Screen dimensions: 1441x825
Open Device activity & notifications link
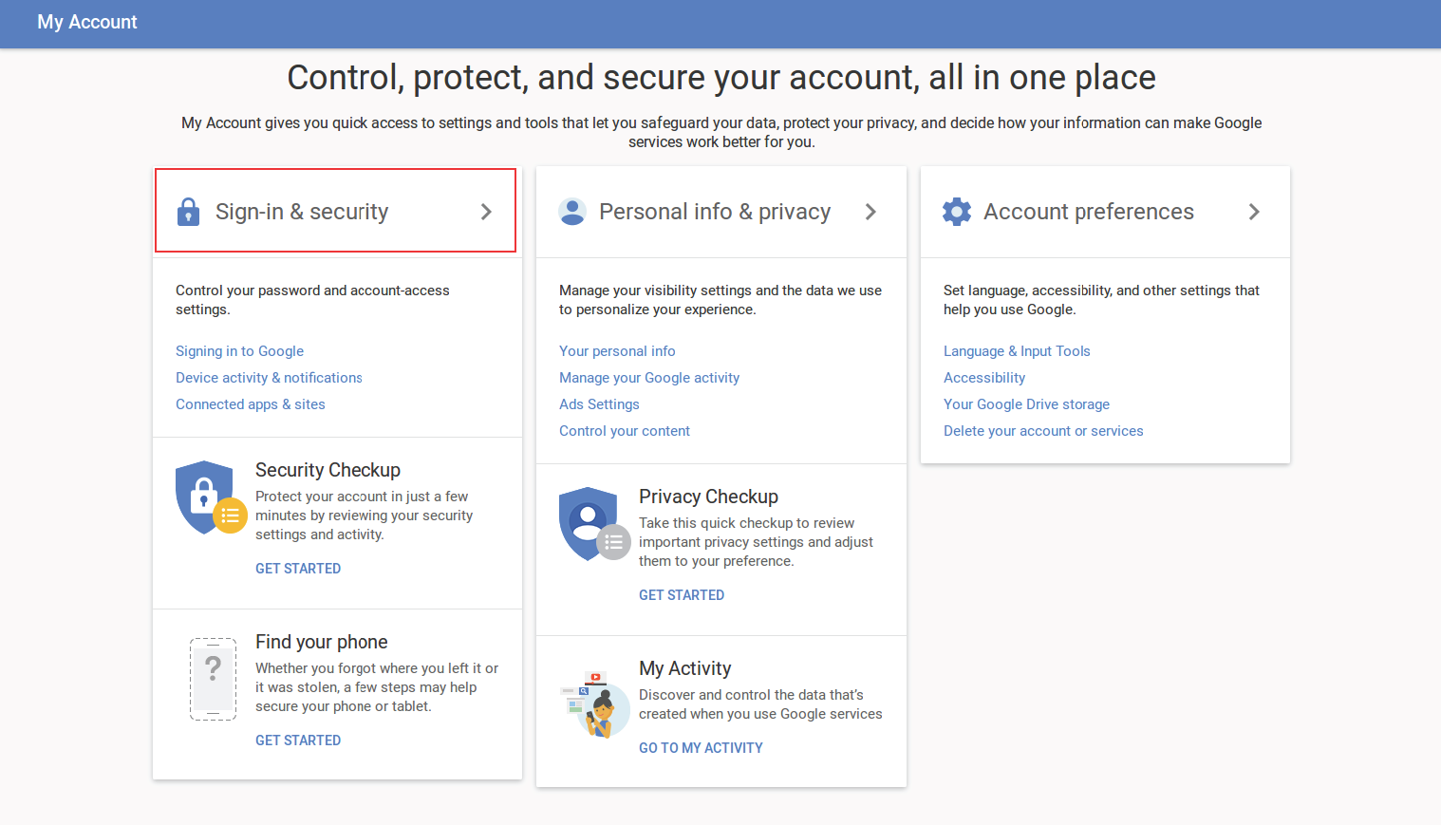tap(269, 378)
